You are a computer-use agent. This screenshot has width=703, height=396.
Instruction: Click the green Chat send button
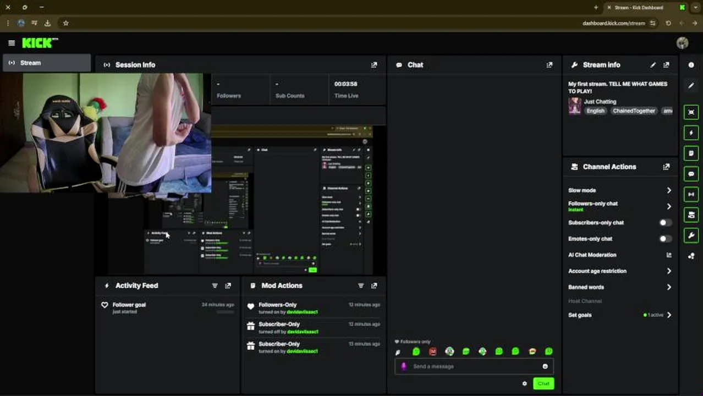pyautogui.click(x=543, y=383)
